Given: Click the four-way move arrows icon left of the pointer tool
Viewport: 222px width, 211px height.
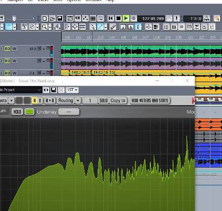Looking at the screenshot, I should tap(75, 27).
